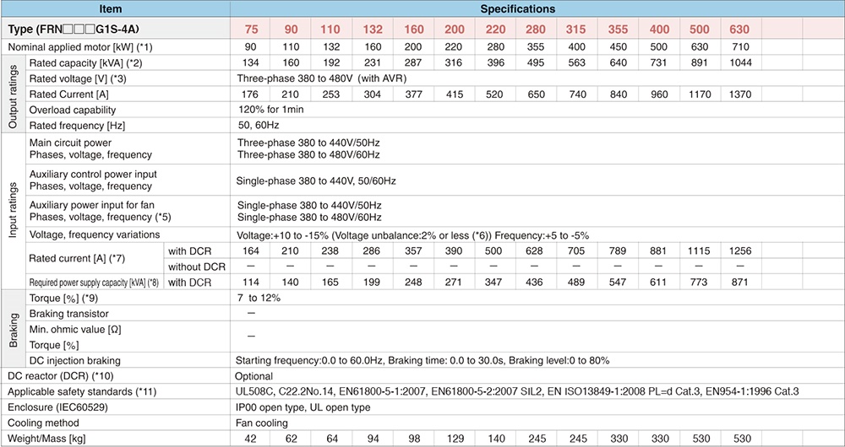Select the 'Nominal applied motor [kW] (*1)' label
Viewport: 845px width, 447px height.
[79, 47]
